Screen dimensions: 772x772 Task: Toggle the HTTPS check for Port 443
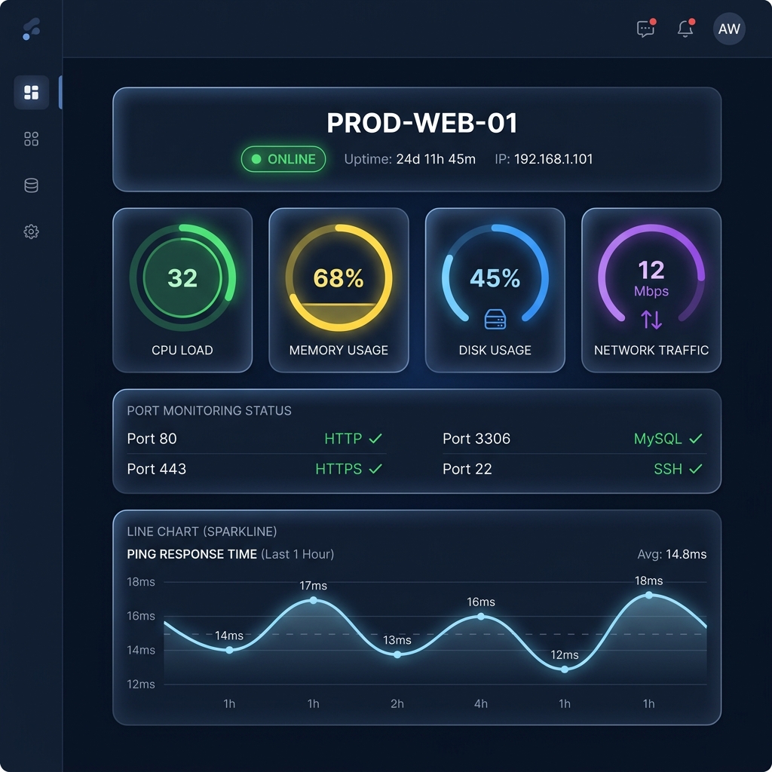(x=375, y=468)
